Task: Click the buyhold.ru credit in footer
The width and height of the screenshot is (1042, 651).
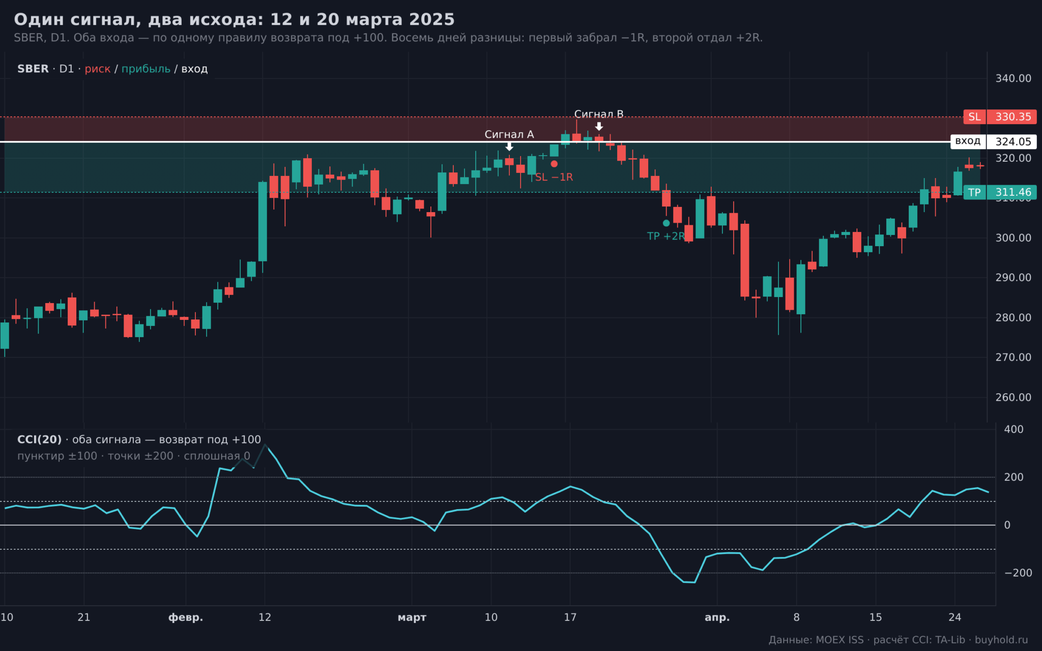Action: pyautogui.click(x=1001, y=640)
